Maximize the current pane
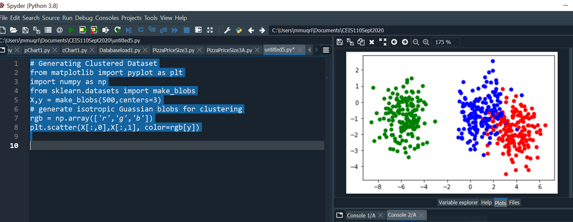 (210, 31)
